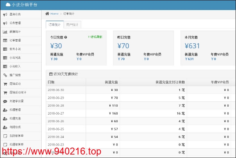236x158 pixels.
Task: Follow the Home breadcrumb link
Action: click(54, 14)
